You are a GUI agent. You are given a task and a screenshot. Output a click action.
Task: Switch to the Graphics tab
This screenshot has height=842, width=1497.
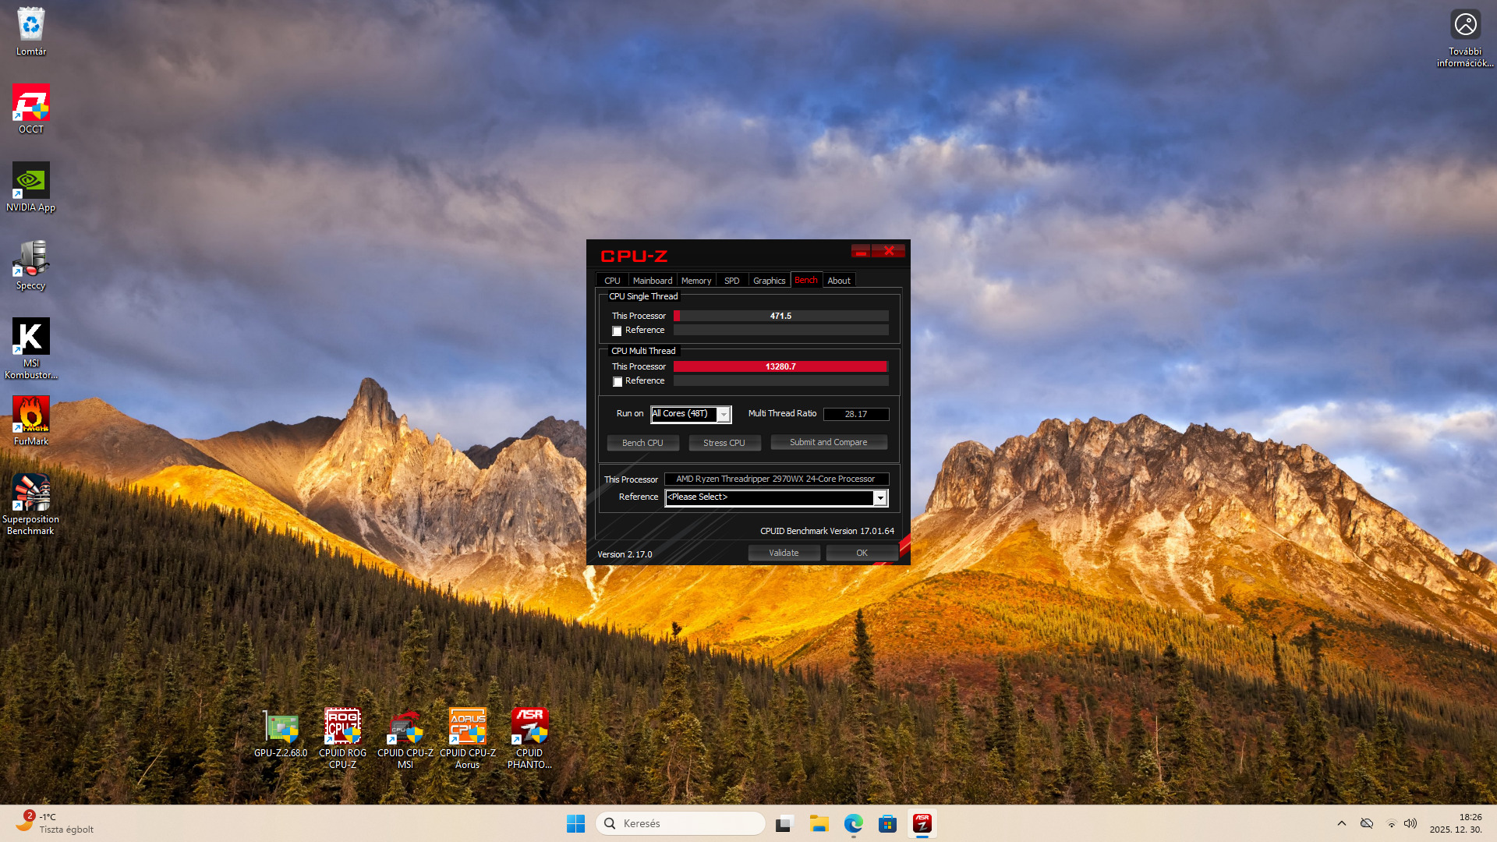click(x=769, y=281)
